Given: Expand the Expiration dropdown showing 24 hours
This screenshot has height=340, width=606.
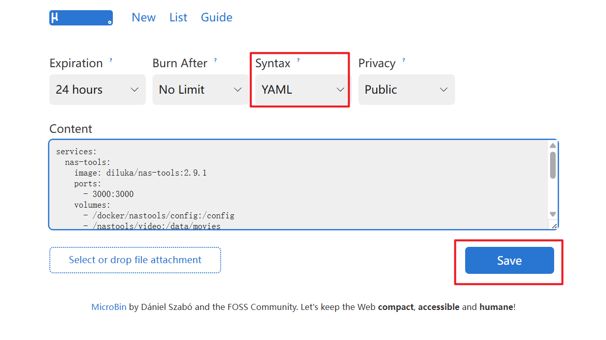Looking at the screenshot, I should (x=98, y=90).
